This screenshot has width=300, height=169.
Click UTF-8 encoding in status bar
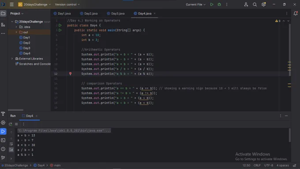tap(268, 165)
